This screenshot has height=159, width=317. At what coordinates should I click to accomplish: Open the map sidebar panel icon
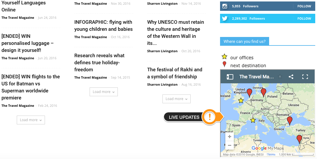230,77
